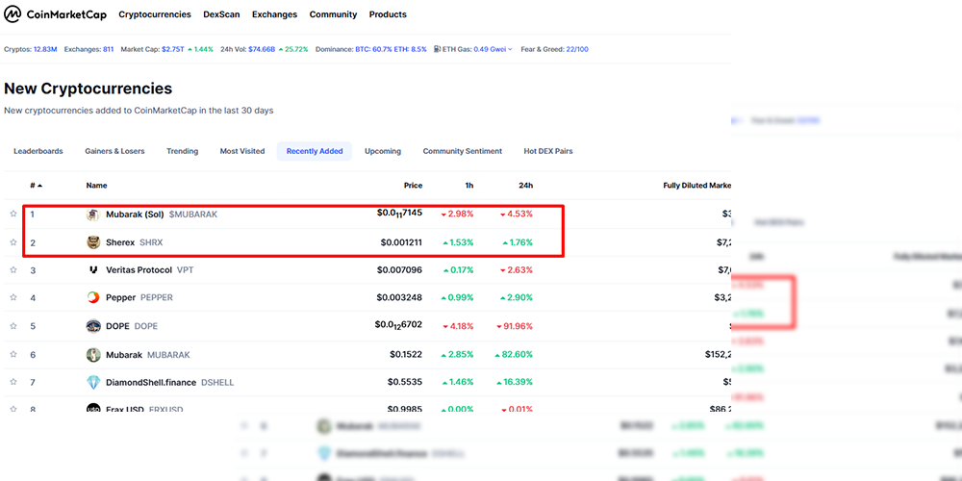This screenshot has width=962, height=481.
Task: Click the DiamondShell.finance diamond icon
Action: [x=93, y=382]
